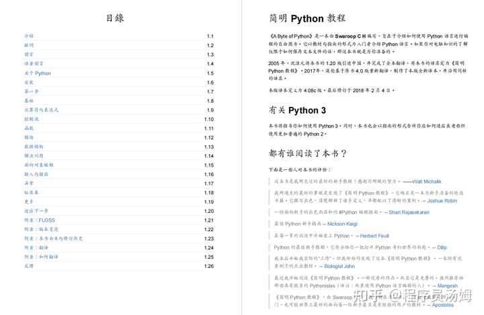Go to entry 1.7 第一步

click(31, 91)
